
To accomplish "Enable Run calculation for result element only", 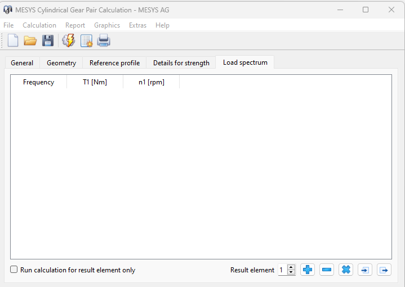I will [14, 270].
